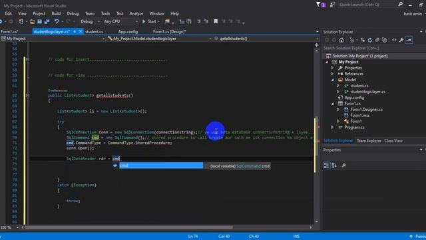
Task: Uncomment selected lines via the toolbar icon
Action: click(x=206, y=21)
